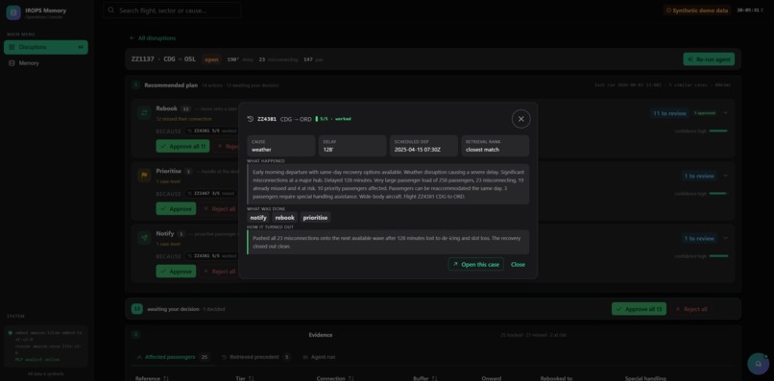Click the Synthetic demo data badge
The image size is (774, 381).
(x=697, y=10)
